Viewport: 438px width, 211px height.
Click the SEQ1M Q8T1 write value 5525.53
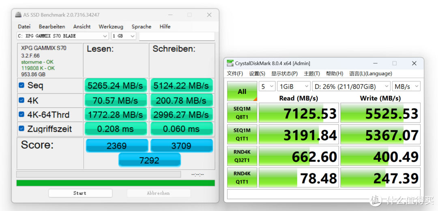click(380, 113)
